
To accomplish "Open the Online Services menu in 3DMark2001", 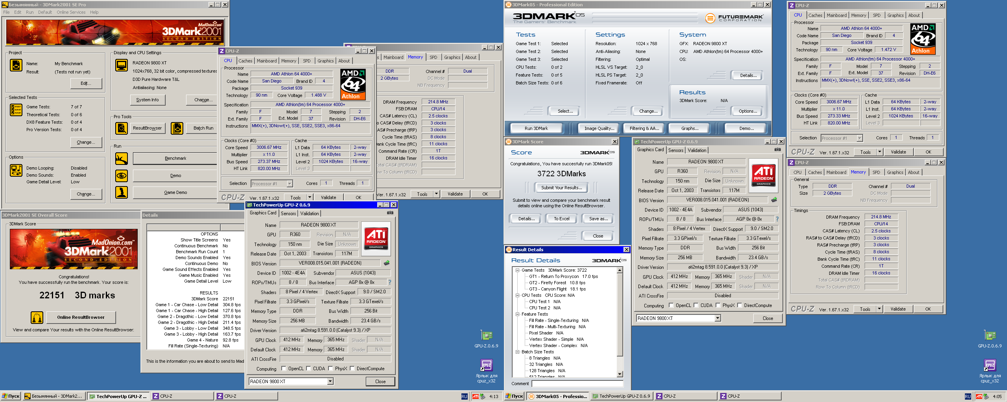I will click(71, 12).
